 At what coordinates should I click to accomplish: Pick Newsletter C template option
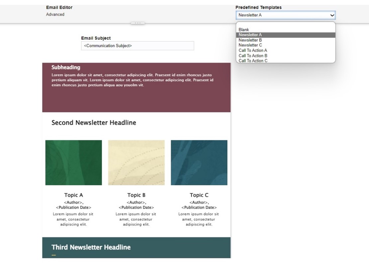coord(250,45)
